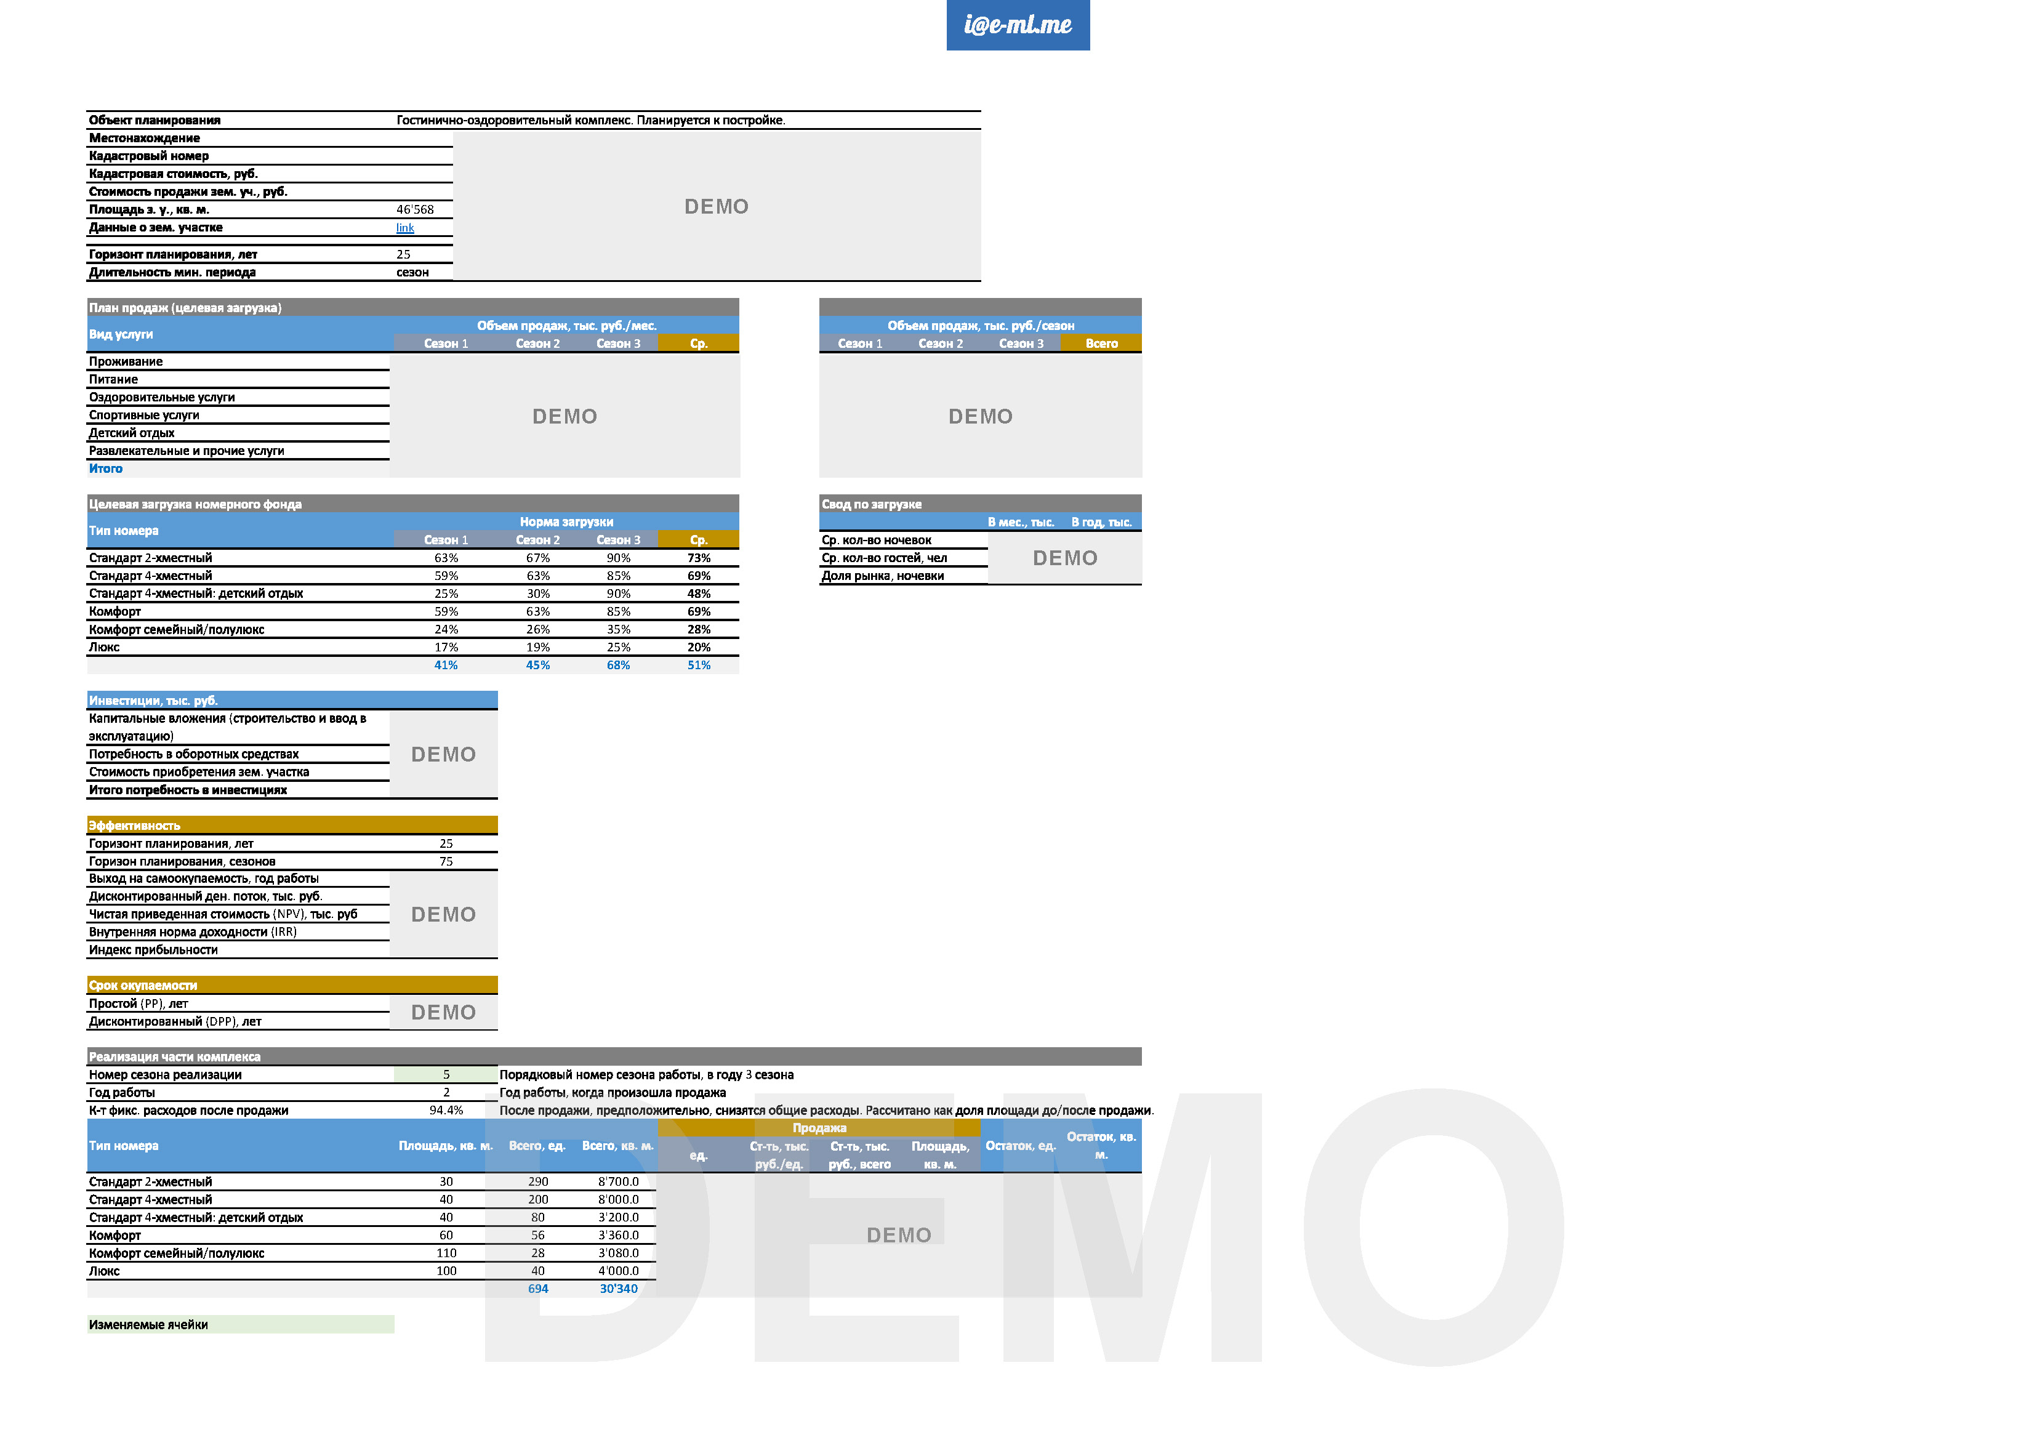Image resolution: width=2037 pixels, height=1440 pixels.
Task: Select the Изменяемые ячейки green legend cell
Action: (x=239, y=1325)
